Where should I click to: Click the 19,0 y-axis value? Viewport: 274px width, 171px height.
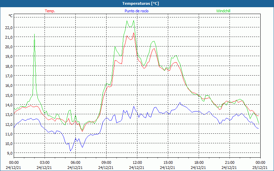[9, 56]
